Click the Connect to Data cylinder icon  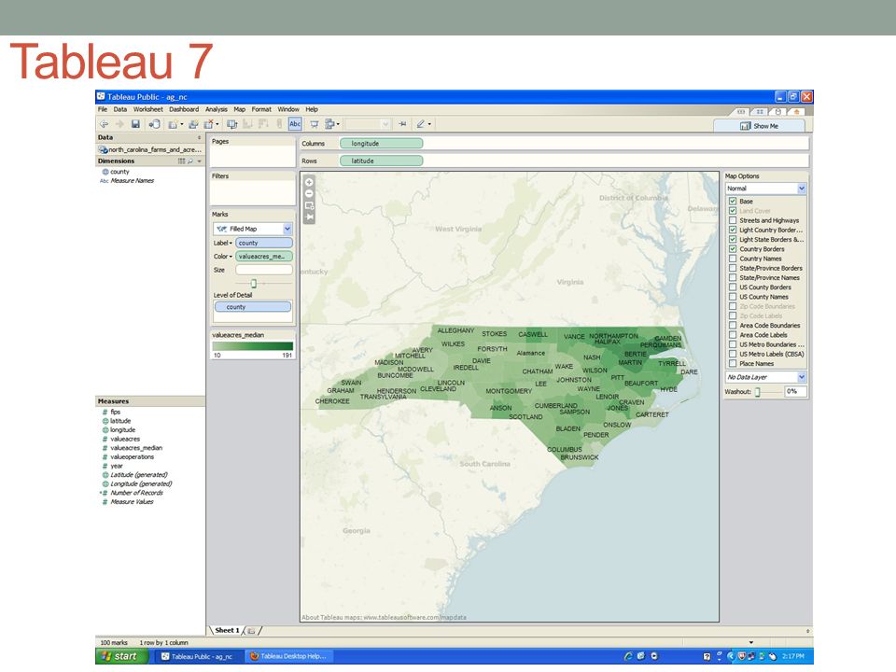154,124
